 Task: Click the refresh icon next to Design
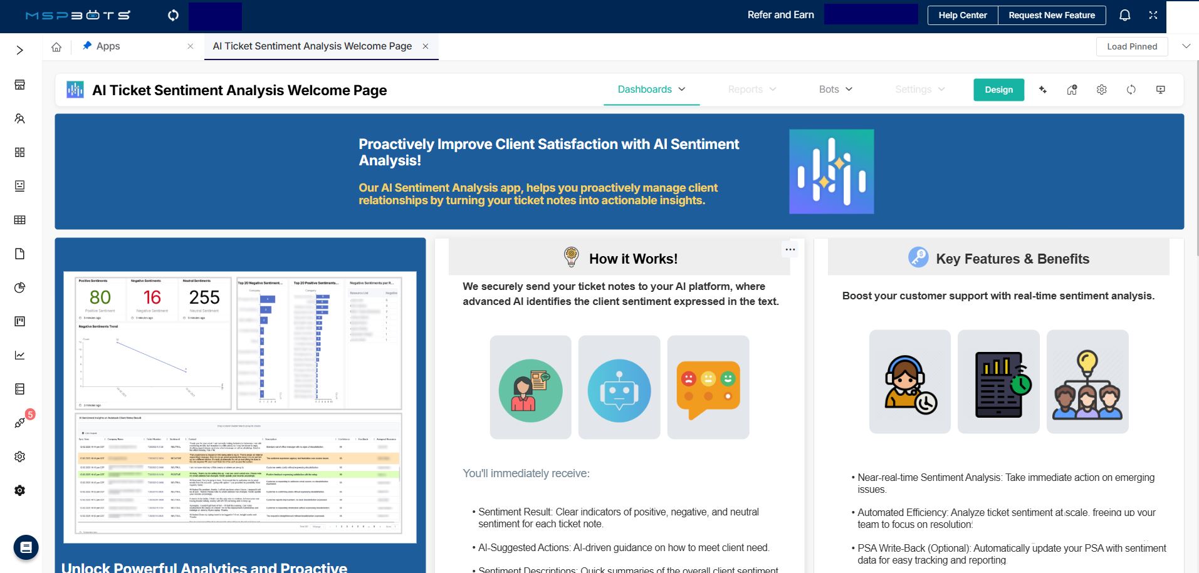(x=1131, y=90)
